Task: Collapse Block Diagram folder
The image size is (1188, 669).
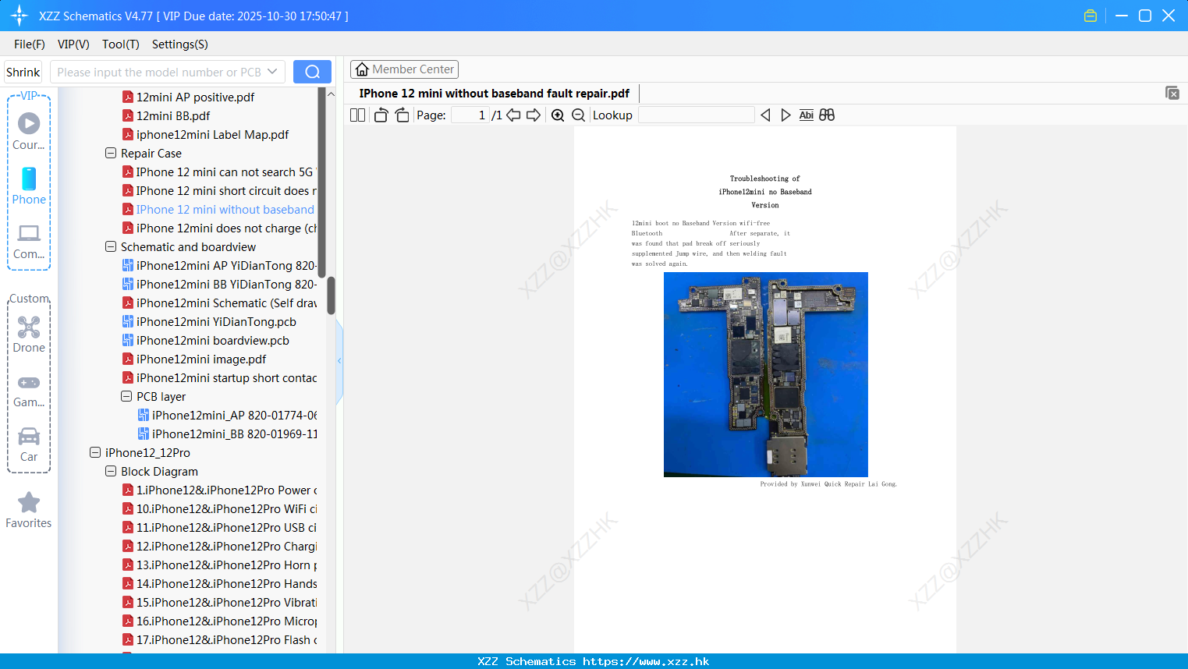Action: (x=111, y=471)
